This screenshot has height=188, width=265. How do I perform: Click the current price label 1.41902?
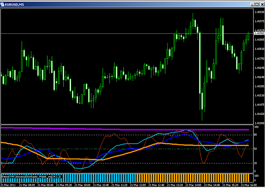(x=259, y=33)
